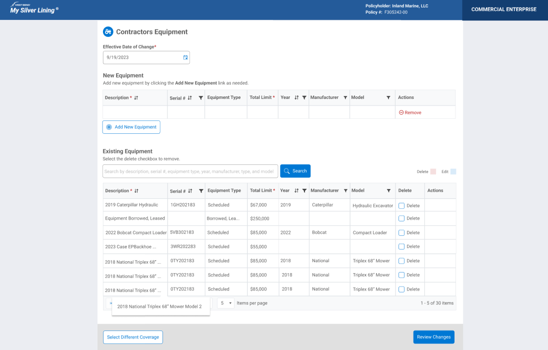Image resolution: width=548 pixels, height=350 pixels.
Task: Sort Existing Equipment table by Serial #
Action: [x=190, y=191]
